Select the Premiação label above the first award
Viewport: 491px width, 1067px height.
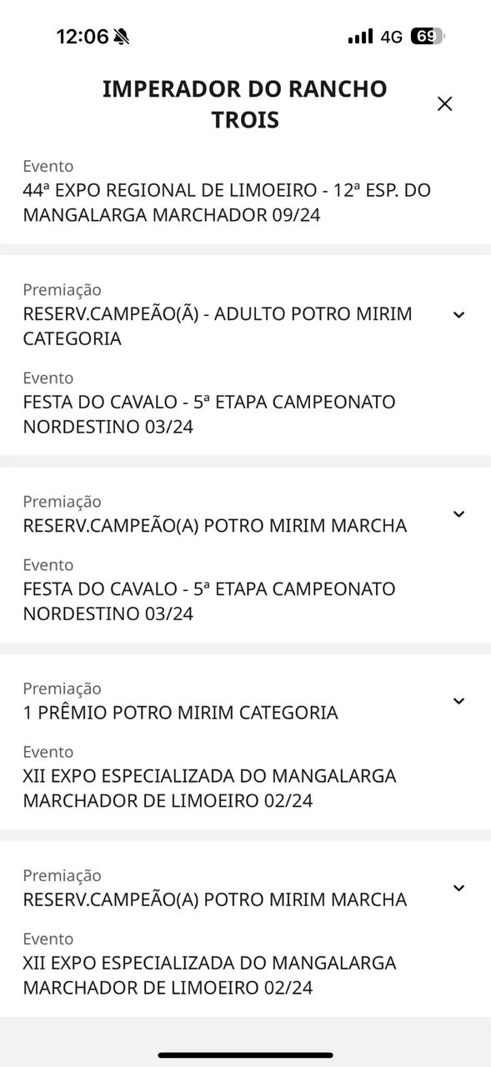(x=62, y=290)
